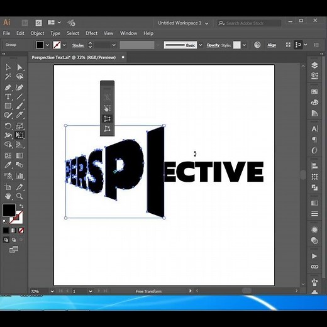Open the fill color dropdown arrow

(47, 45)
